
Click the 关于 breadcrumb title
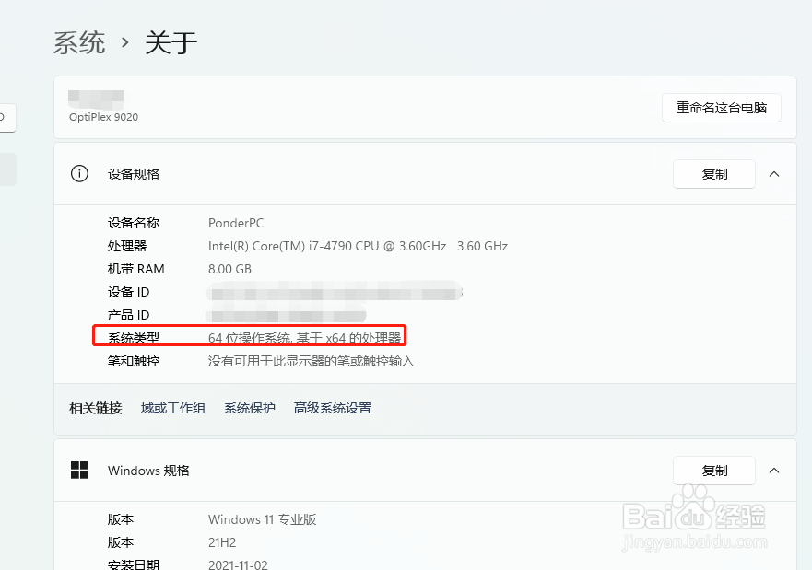coord(171,42)
